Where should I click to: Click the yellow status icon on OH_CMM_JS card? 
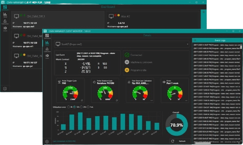coord(24,55)
